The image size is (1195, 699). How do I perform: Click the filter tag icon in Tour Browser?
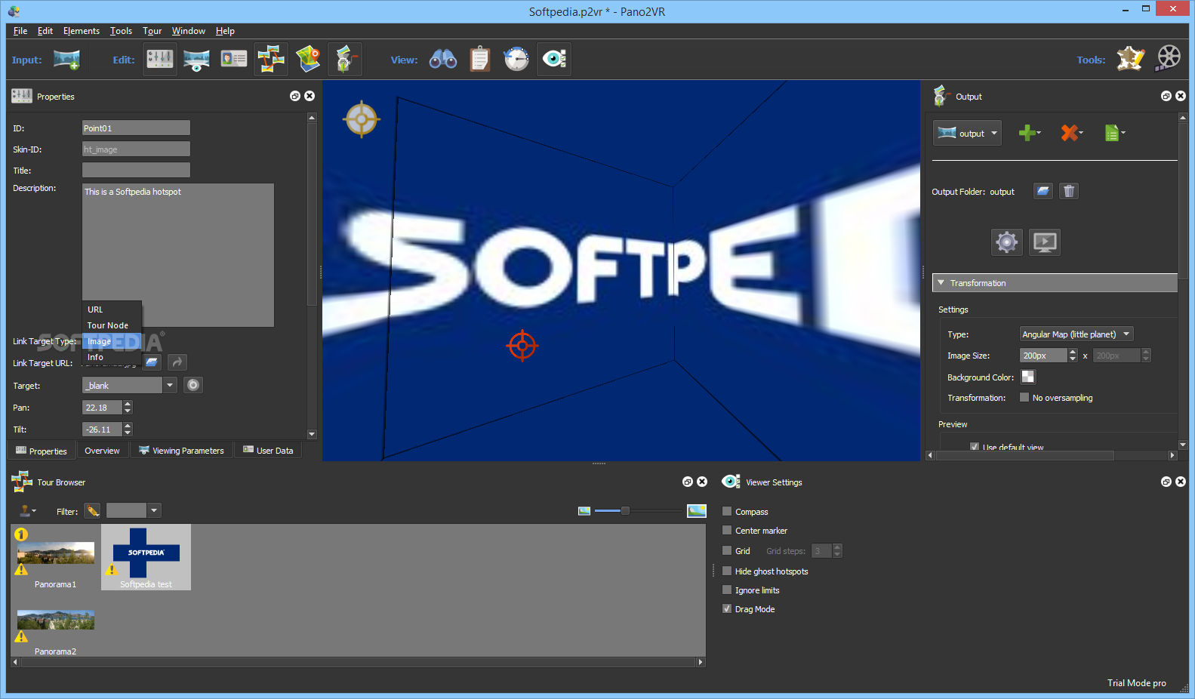(x=92, y=511)
